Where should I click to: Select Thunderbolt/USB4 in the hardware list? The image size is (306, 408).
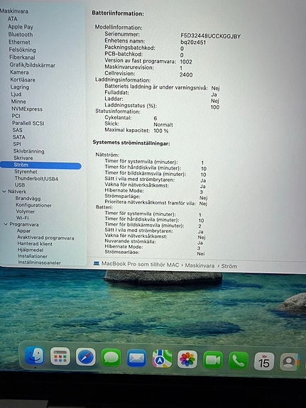pyautogui.click(x=36, y=179)
